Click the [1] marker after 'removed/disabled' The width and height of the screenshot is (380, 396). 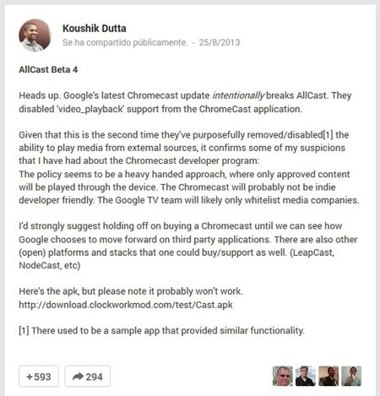coord(328,135)
